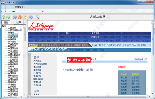The image size is (155, 99).
Task: Go back with the green left arrow
Action: (3, 17)
